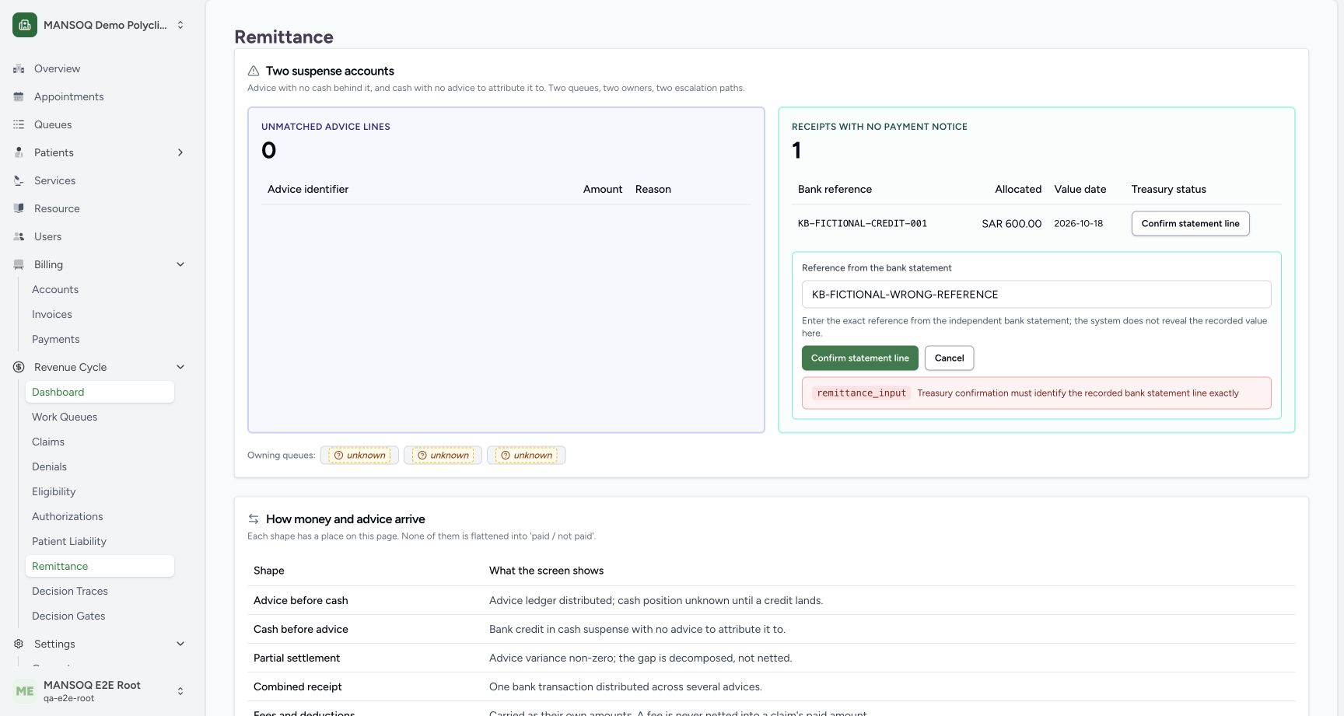Viewport: 1344px width, 716px height.
Task: Collapse the Revenue Cycle section chevron
Action: 180,368
